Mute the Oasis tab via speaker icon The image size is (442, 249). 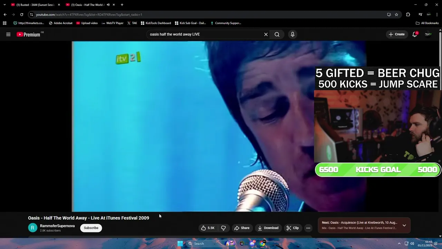tap(108, 5)
